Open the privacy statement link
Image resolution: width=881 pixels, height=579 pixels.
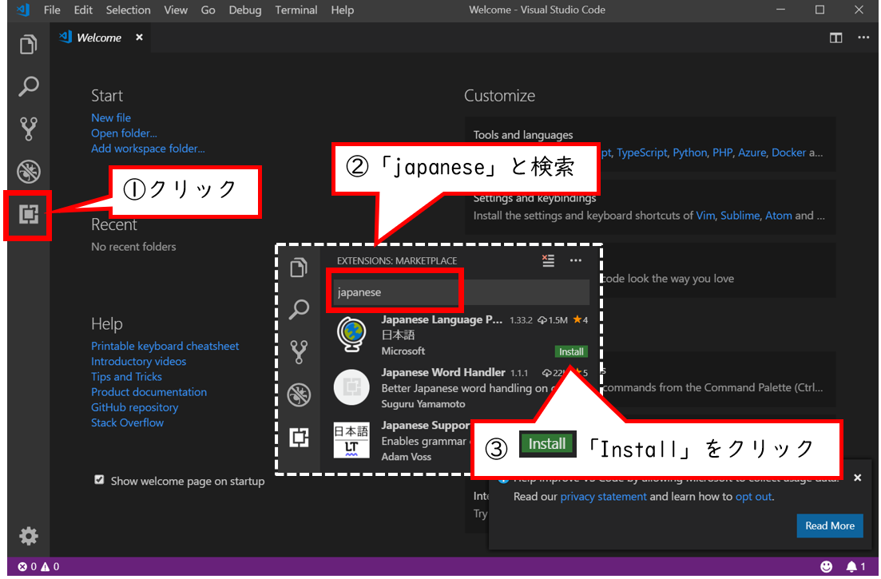point(603,497)
